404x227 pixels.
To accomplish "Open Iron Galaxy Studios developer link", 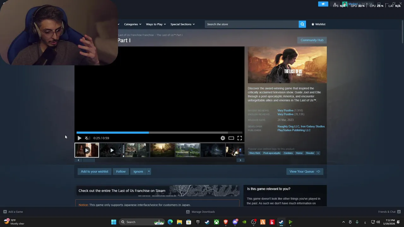I will pos(312,126).
